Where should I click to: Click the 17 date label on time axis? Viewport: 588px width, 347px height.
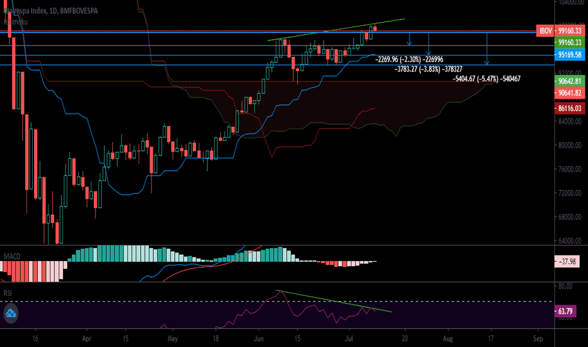[491, 339]
